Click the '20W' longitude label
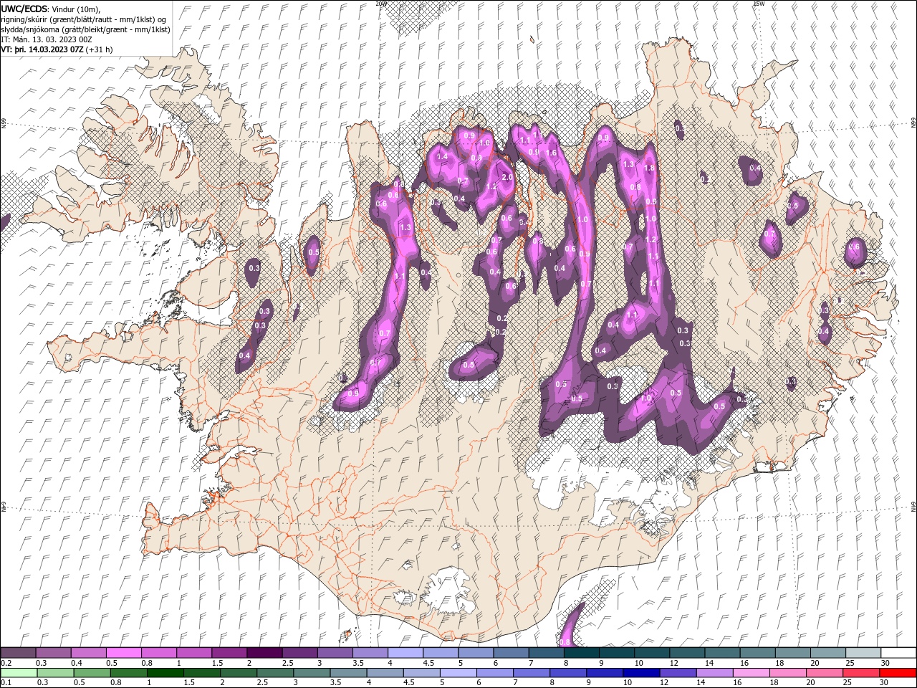 tap(380, 4)
